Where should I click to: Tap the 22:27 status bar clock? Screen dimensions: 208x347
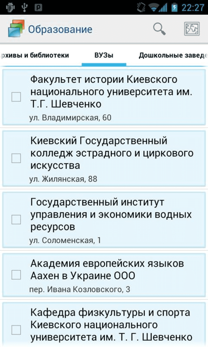click(x=193, y=7)
